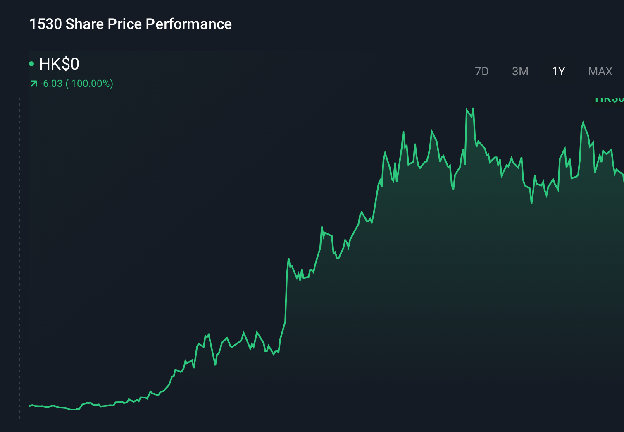Switch to the 3M range

coord(520,71)
